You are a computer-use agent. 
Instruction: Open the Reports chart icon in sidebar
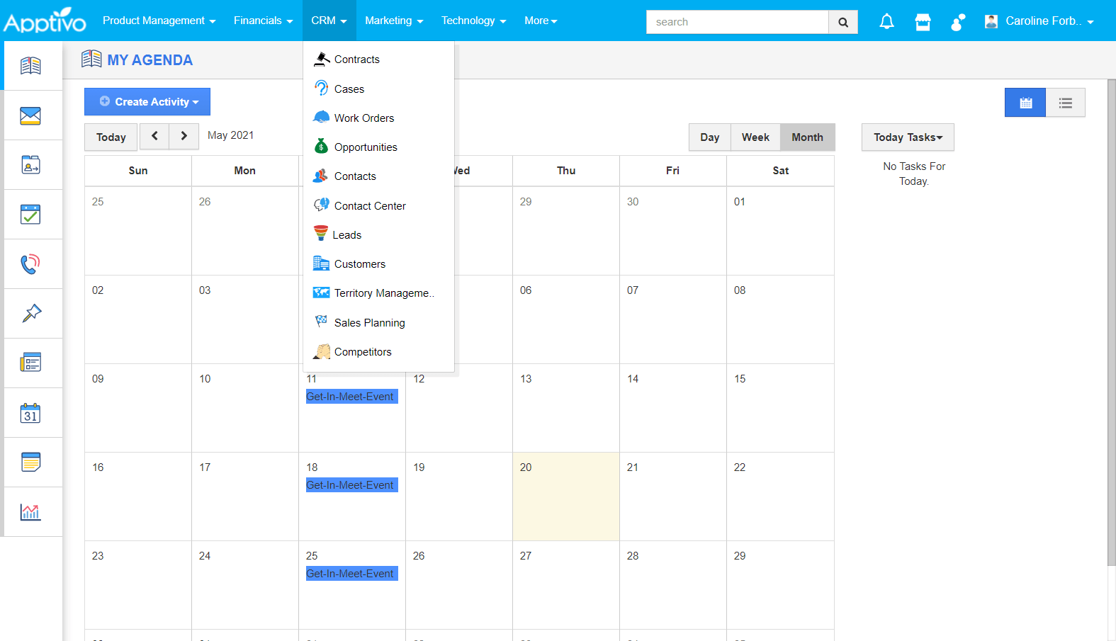click(30, 511)
